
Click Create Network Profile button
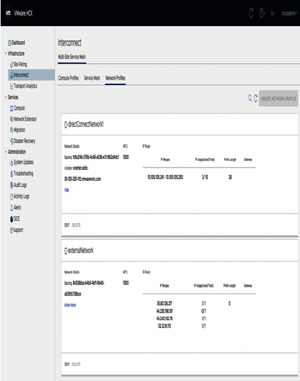point(278,98)
